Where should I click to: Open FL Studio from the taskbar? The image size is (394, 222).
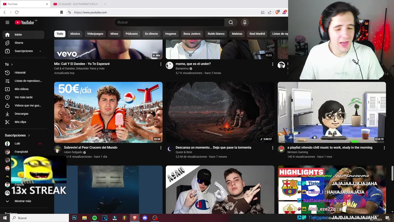pos(124,218)
